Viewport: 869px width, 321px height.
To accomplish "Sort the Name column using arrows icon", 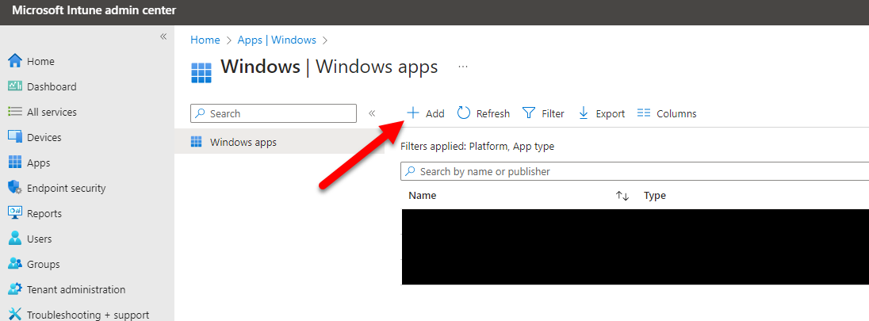I will pyautogui.click(x=622, y=196).
